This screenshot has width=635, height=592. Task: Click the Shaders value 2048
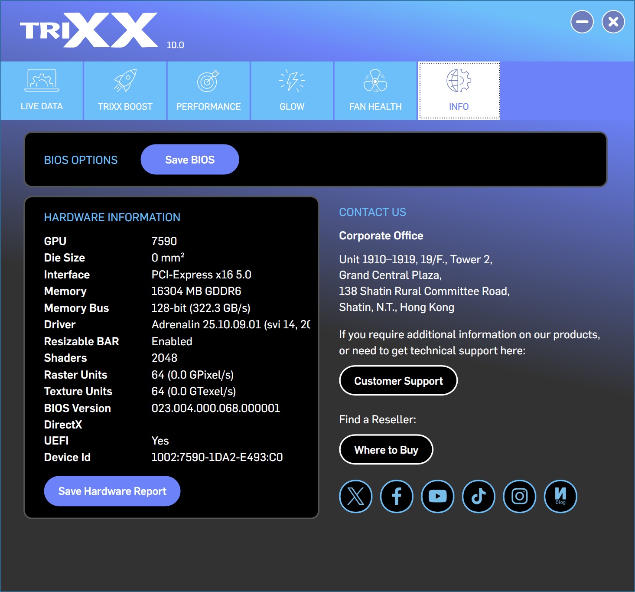tap(165, 358)
